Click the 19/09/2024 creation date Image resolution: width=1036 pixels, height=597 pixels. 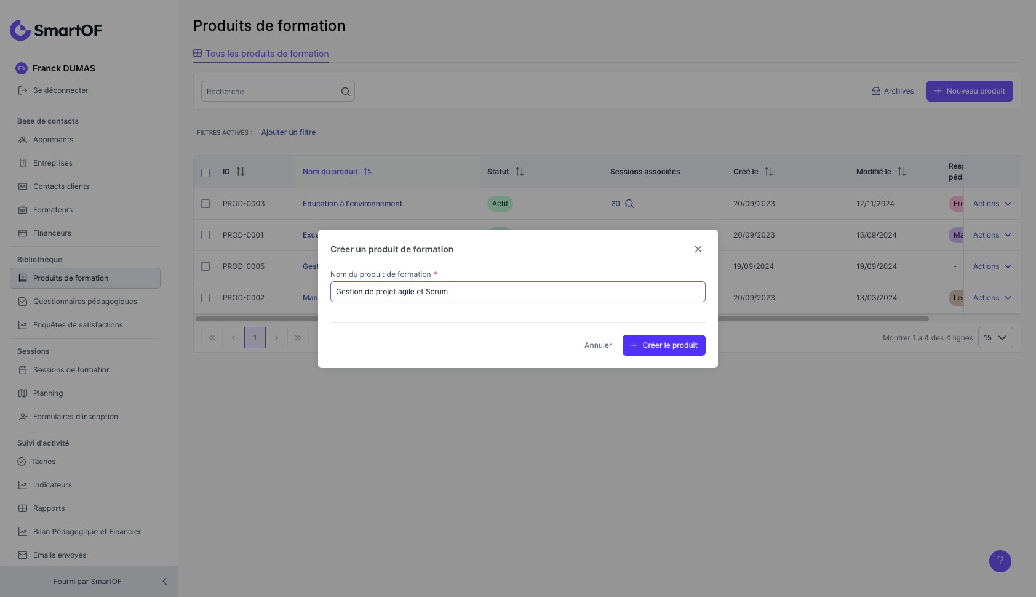754,266
